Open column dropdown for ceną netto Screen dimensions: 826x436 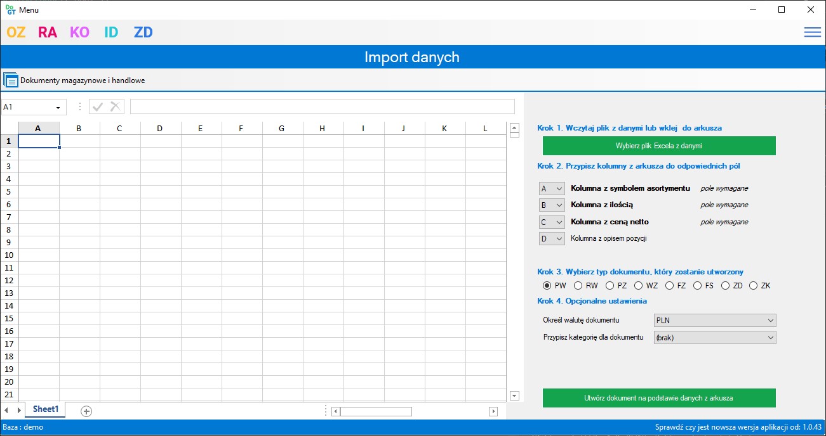[x=551, y=222]
